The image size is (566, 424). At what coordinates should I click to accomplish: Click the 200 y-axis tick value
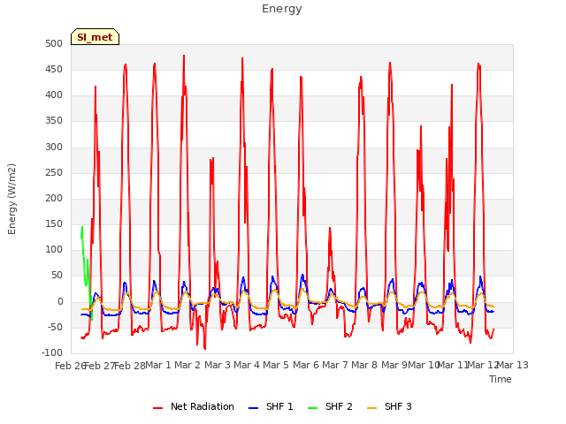point(54,198)
